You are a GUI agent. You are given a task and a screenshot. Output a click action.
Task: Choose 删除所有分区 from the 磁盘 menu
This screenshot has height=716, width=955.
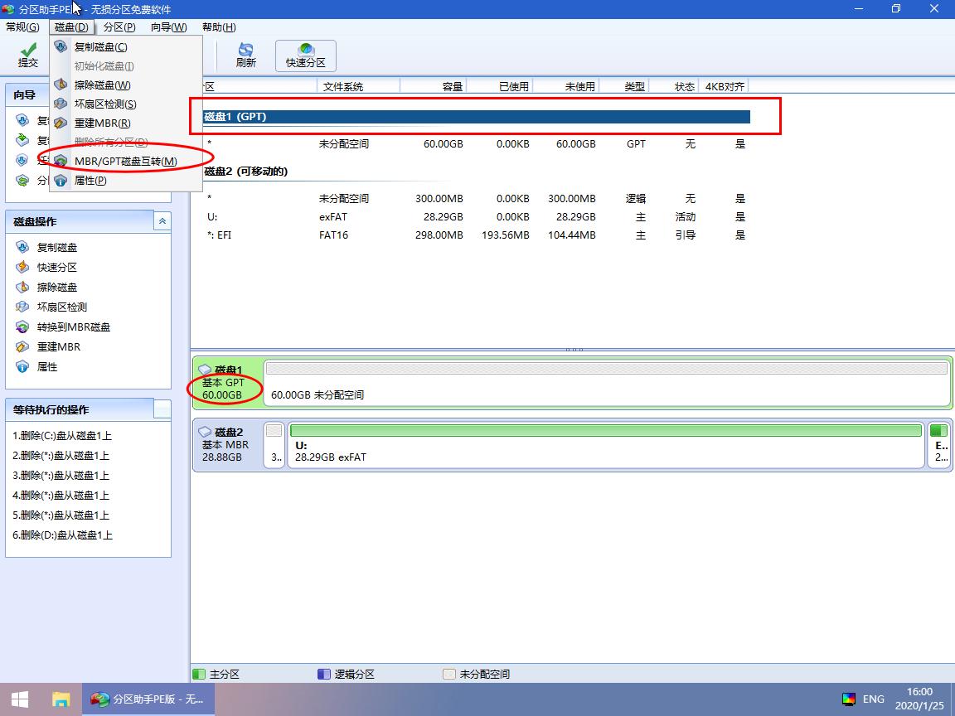point(110,141)
